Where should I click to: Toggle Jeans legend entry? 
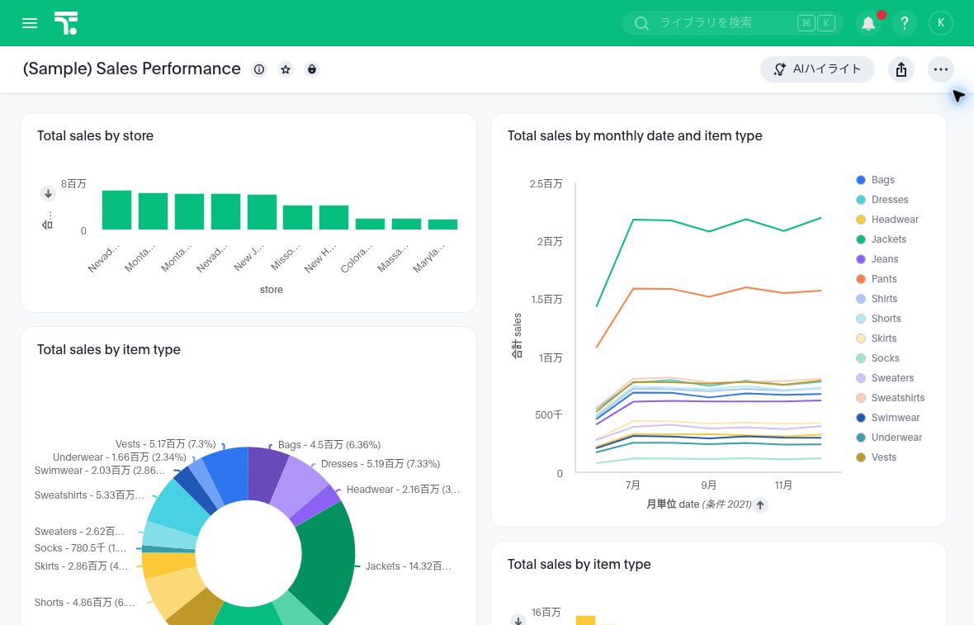877,259
